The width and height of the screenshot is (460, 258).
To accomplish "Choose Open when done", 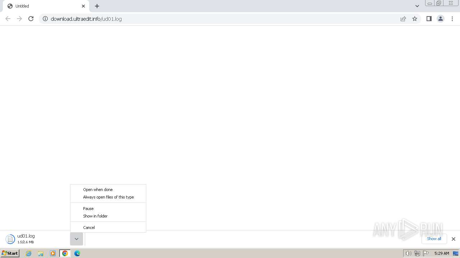I will [x=108, y=190].
